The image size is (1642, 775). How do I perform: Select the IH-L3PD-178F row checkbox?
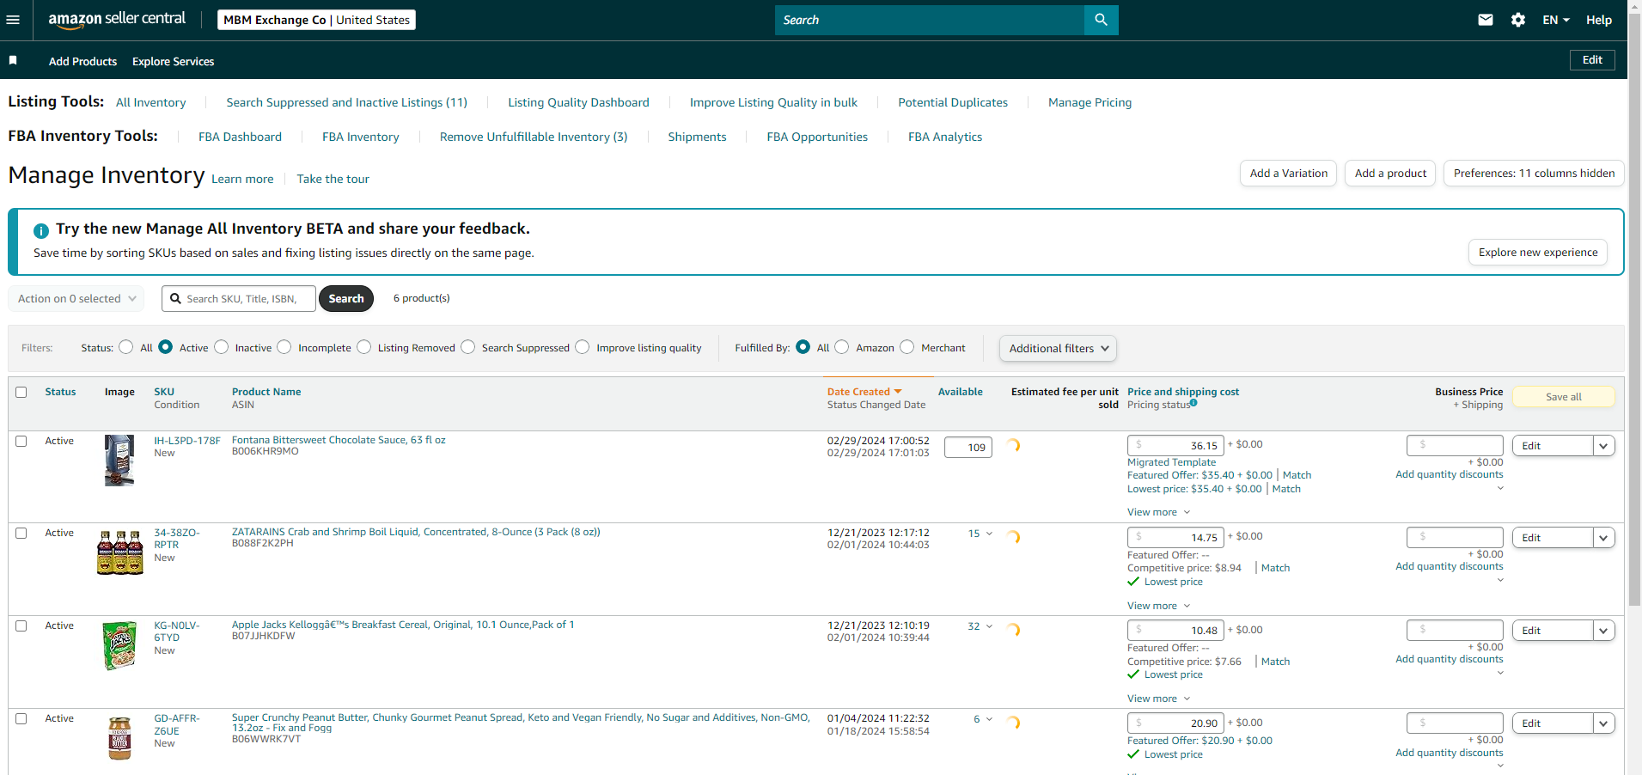pyautogui.click(x=21, y=441)
